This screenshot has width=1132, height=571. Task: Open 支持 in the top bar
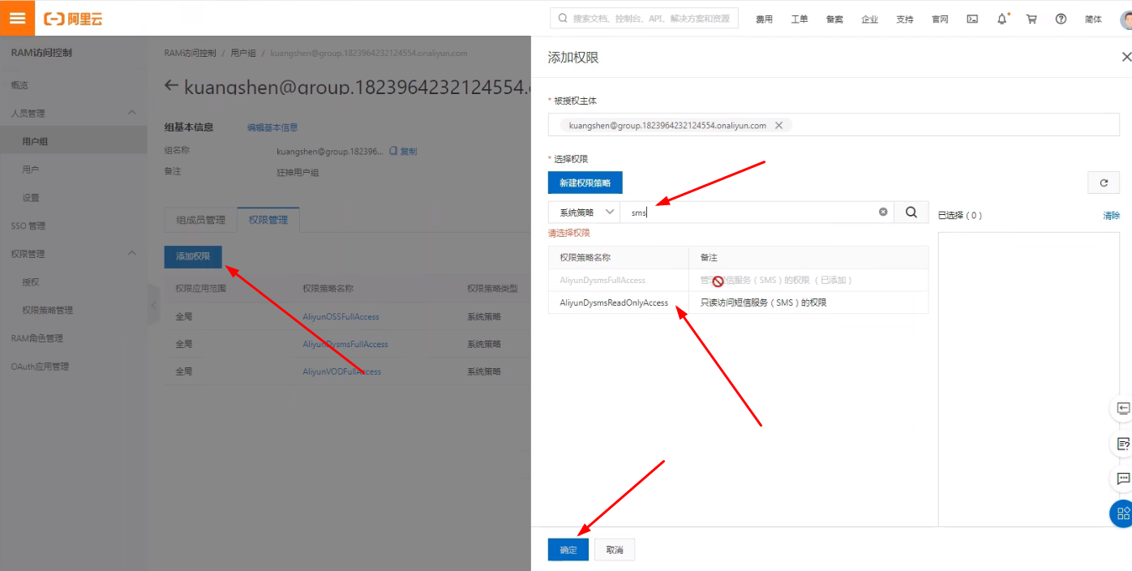coord(905,19)
